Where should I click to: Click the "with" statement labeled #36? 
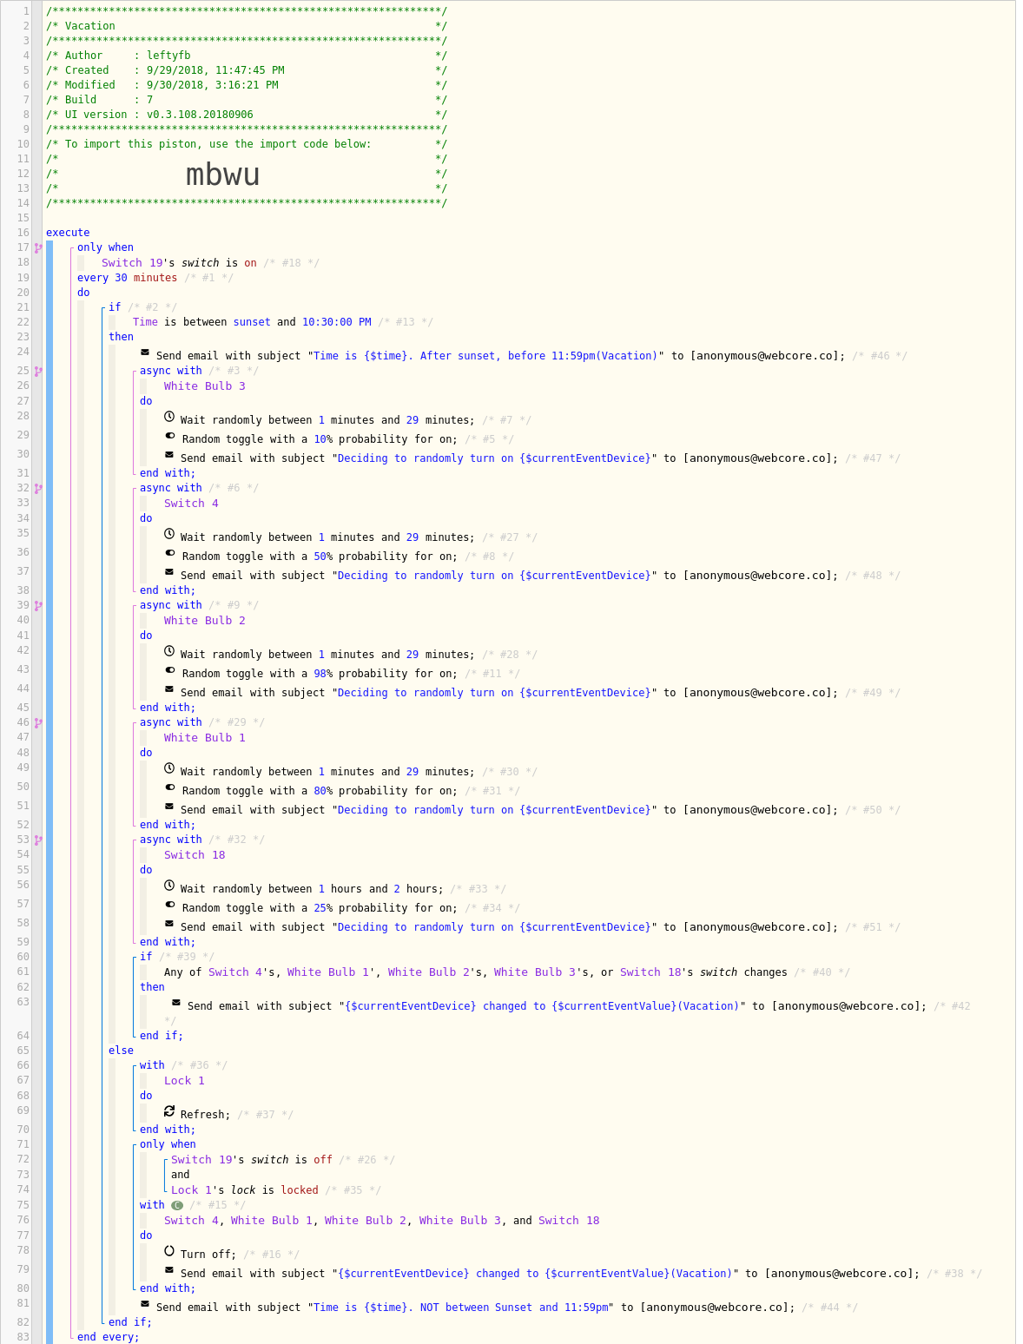pos(152,1065)
